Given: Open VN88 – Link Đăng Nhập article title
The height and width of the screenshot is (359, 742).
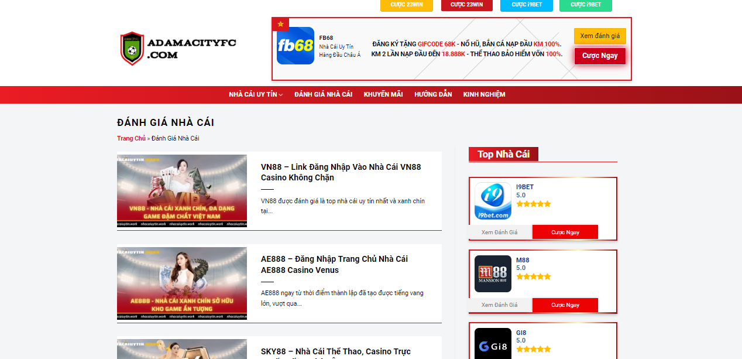Looking at the screenshot, I should click(x=341, y=172).
